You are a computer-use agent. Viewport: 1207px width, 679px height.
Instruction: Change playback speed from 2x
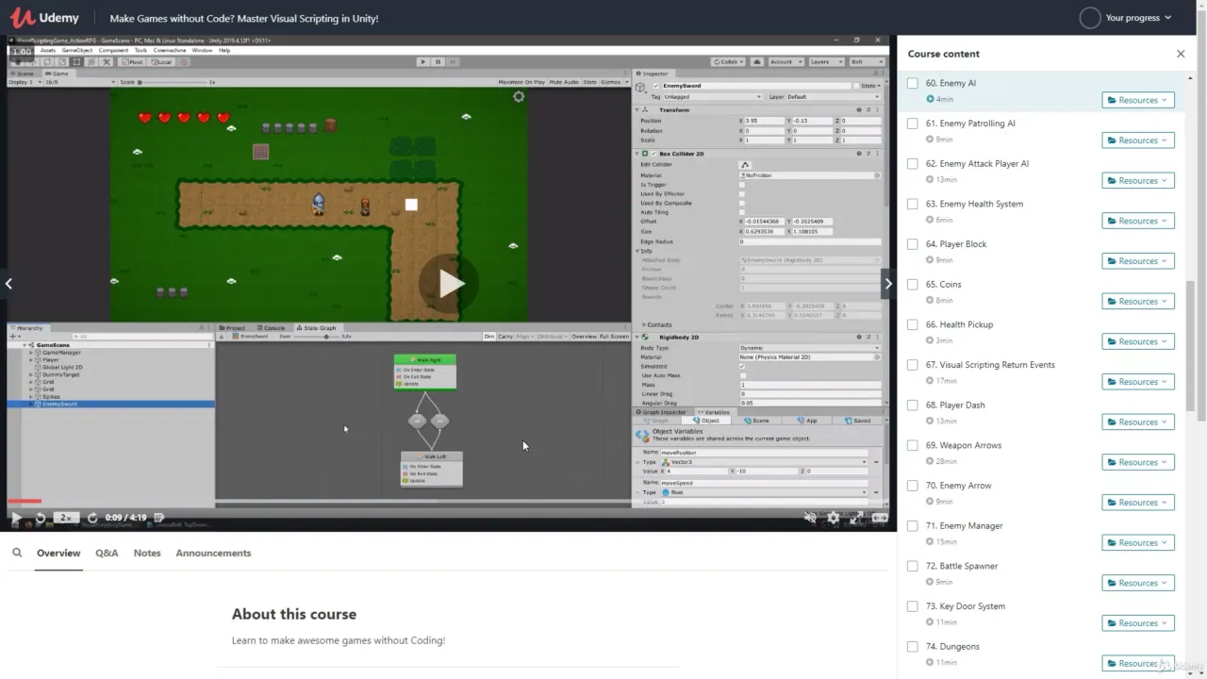click(x=65, y=517)
